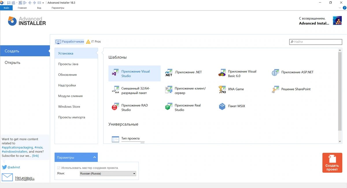
Task: Select the Установка category
Action: tap(76, 53)
